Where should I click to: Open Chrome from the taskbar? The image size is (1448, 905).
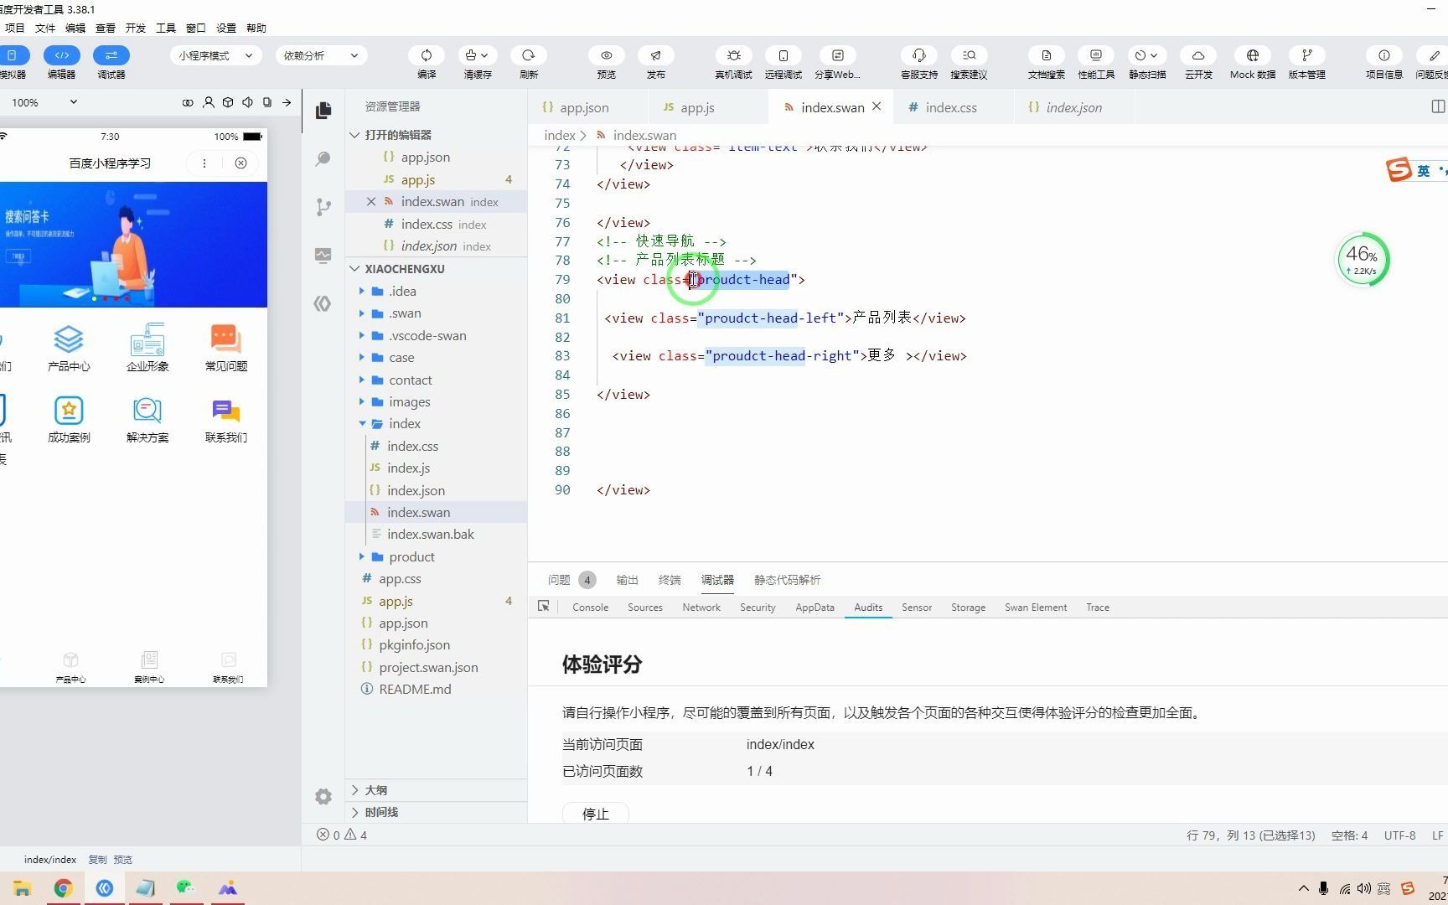(x=63, y=888)
